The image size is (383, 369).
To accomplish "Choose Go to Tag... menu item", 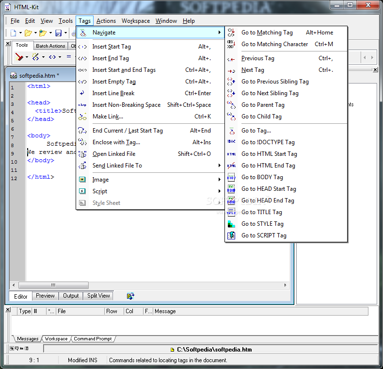I will pyautogui.click(x=286, y=131).
